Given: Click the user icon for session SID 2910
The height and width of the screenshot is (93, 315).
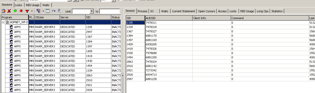Looking at the screenshot, I should [x=11, y=80].
